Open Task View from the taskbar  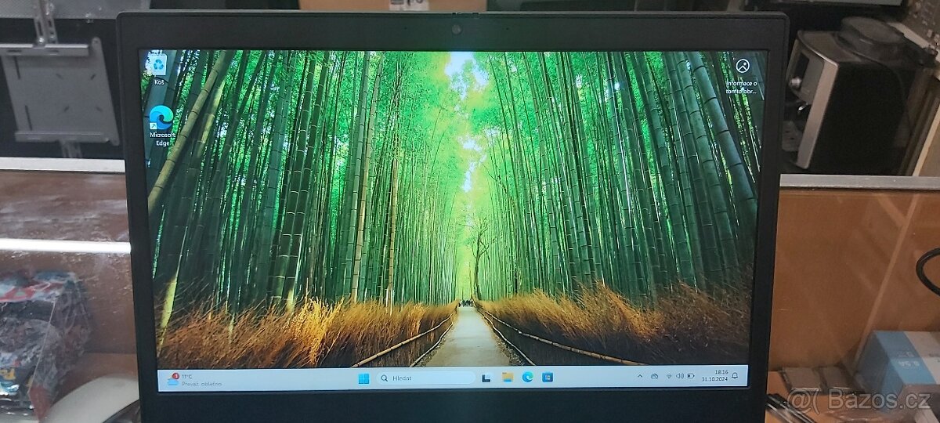[x=486, y=378]
